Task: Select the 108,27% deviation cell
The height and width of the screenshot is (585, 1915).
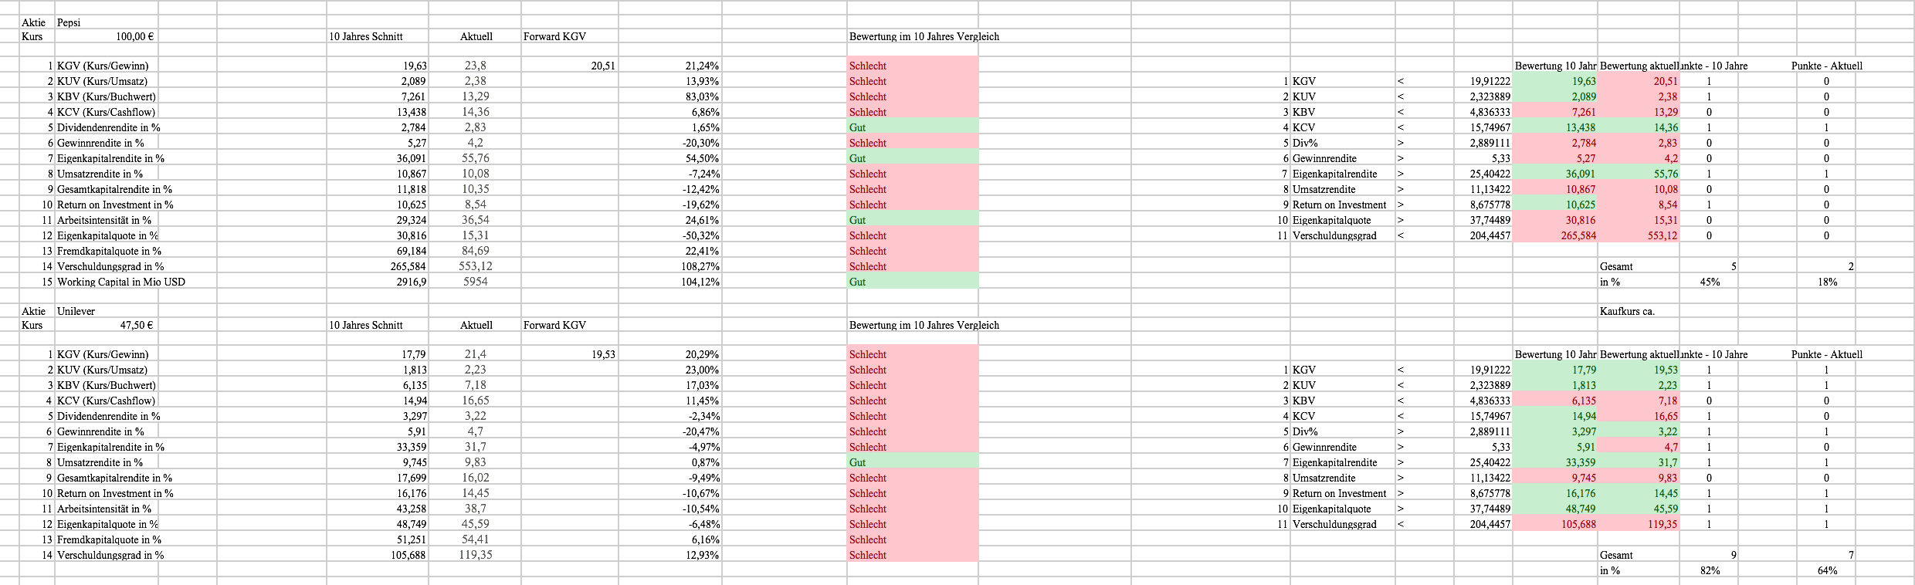Action: point(700,266)
